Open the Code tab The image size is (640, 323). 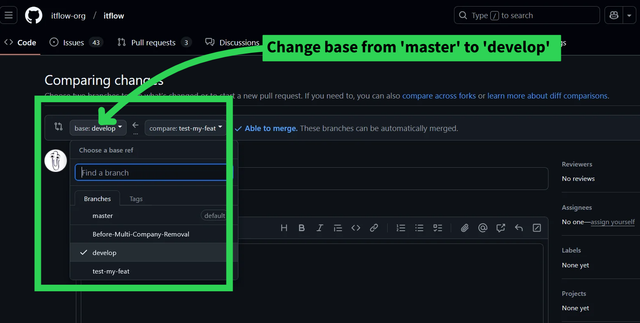tap(20, 42)
